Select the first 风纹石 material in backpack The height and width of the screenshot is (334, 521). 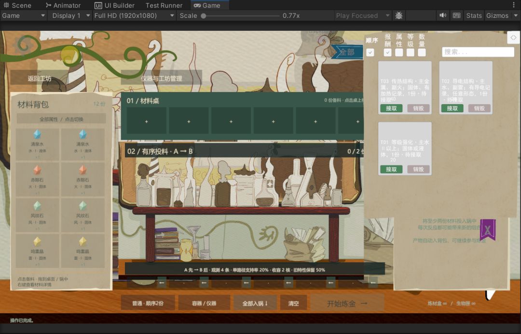coord(37,215)
